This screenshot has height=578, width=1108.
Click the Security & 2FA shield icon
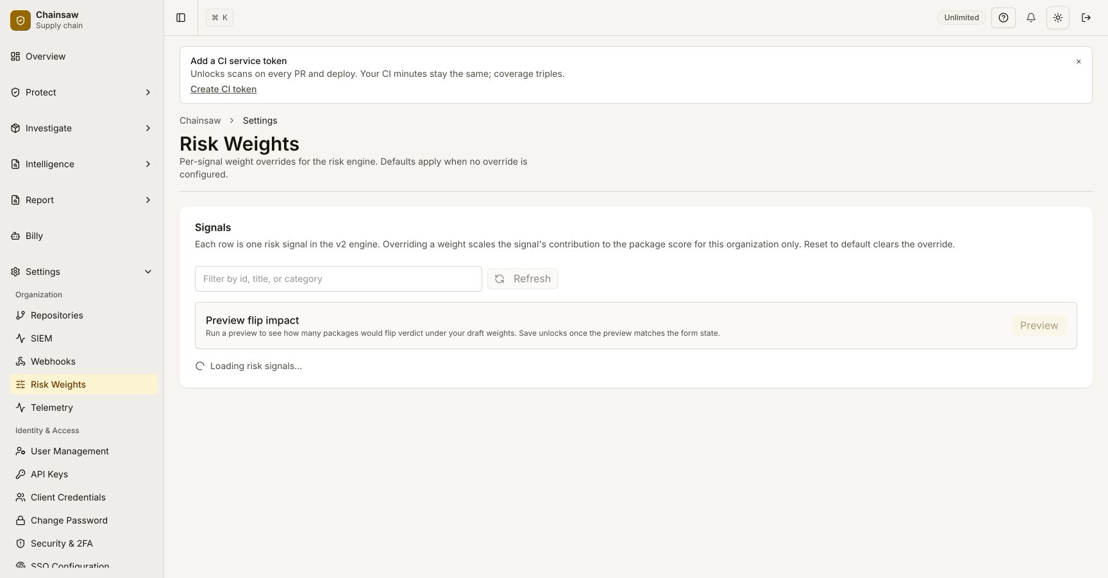(x=21, y=543)
